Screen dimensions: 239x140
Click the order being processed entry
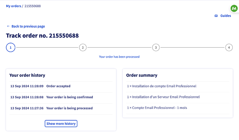[x=61, y=108]
